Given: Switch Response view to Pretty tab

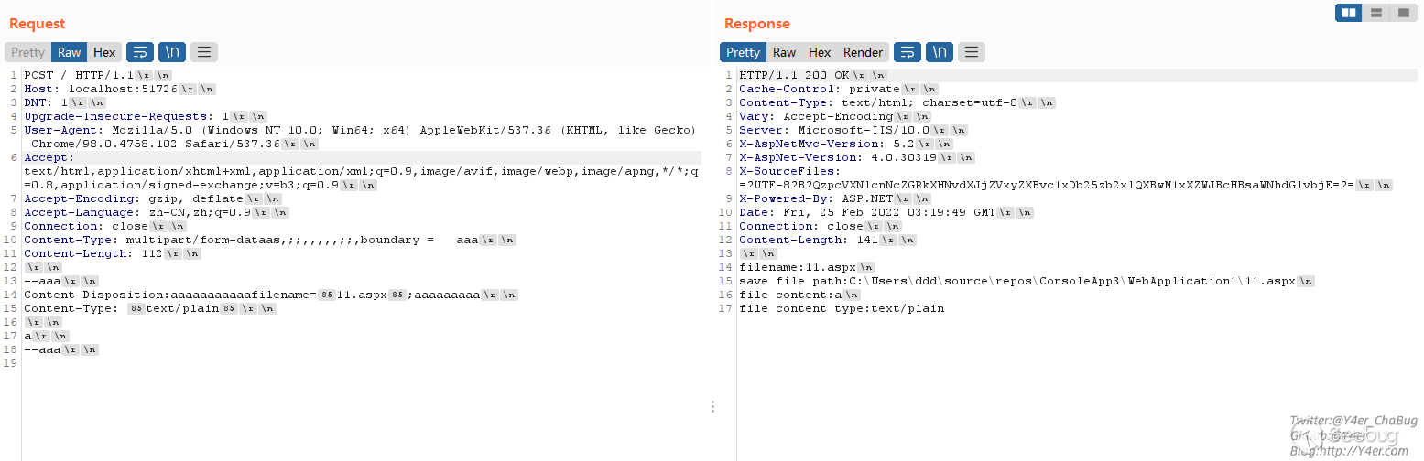Looking at the screenshot, I should [x=743, y=52].
